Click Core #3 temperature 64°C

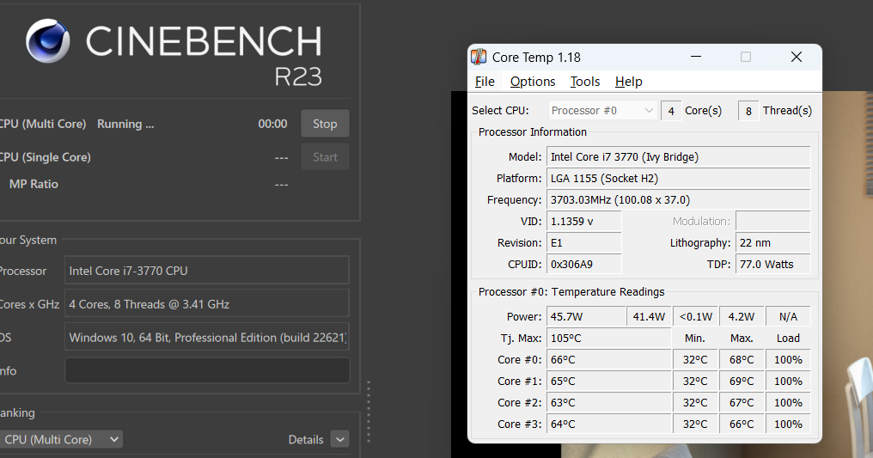609,424
